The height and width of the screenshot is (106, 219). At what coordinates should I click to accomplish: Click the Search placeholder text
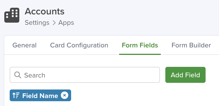[35, 75]
